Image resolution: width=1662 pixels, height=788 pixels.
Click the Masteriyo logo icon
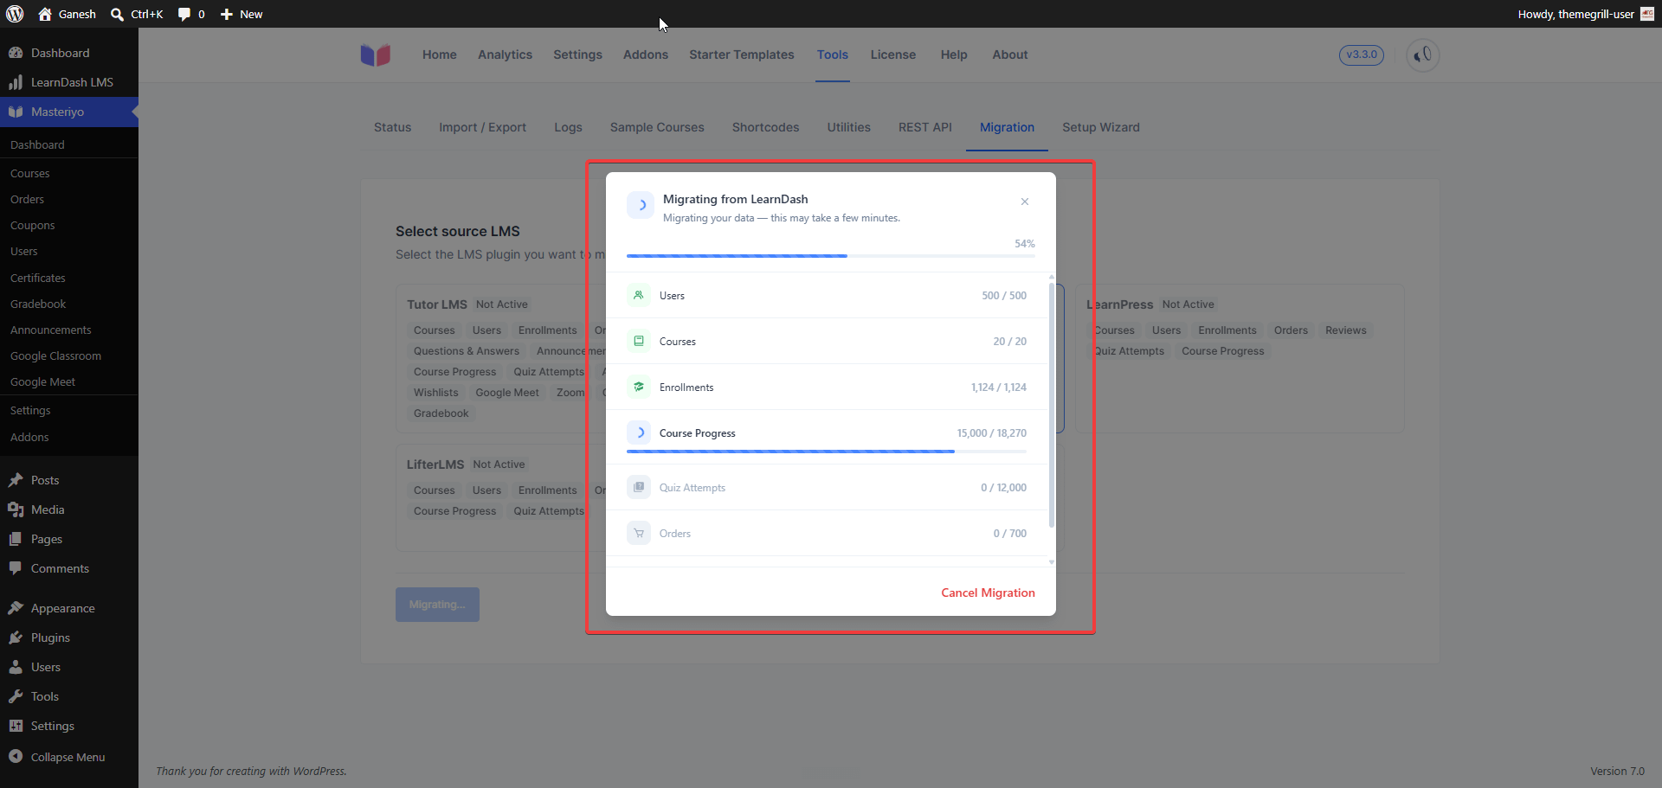(376, 54)
